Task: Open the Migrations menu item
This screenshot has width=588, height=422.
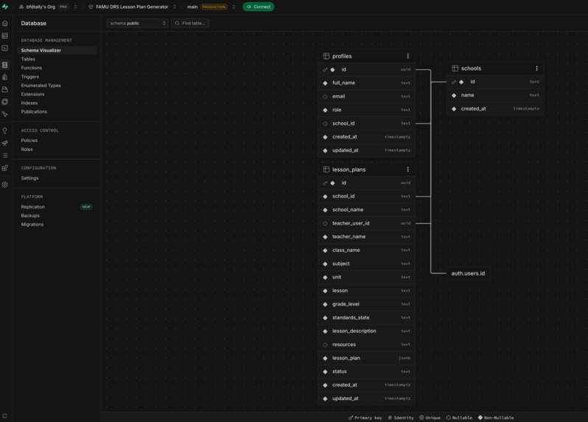Action: (32, 225)
